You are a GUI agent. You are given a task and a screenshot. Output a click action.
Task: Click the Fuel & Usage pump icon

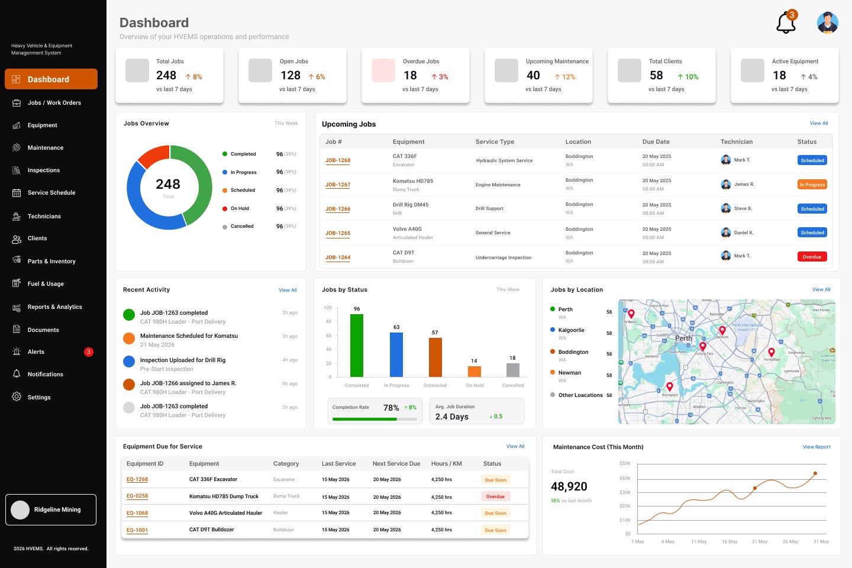(17, 283)
